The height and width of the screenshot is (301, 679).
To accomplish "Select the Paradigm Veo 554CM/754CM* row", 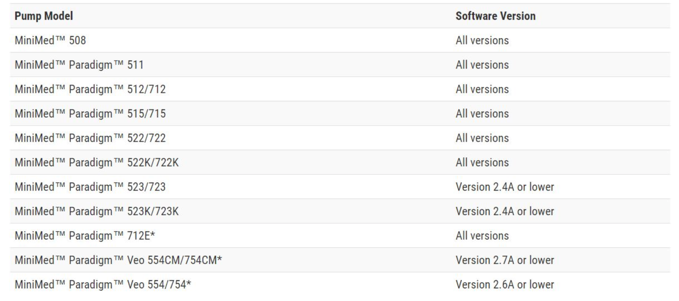I will tap(340, 260).
